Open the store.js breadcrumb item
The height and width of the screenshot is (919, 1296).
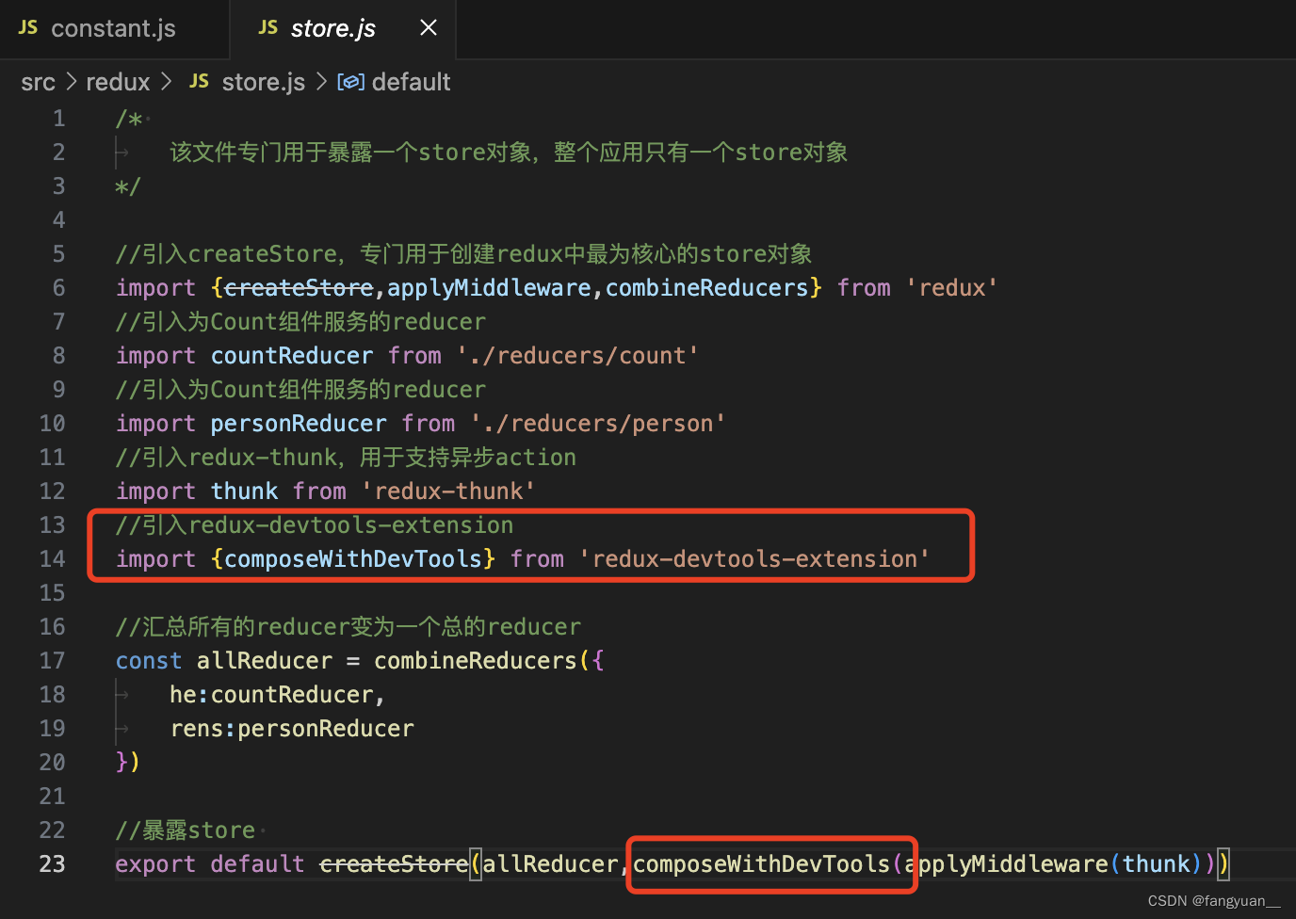pos(263,82)
